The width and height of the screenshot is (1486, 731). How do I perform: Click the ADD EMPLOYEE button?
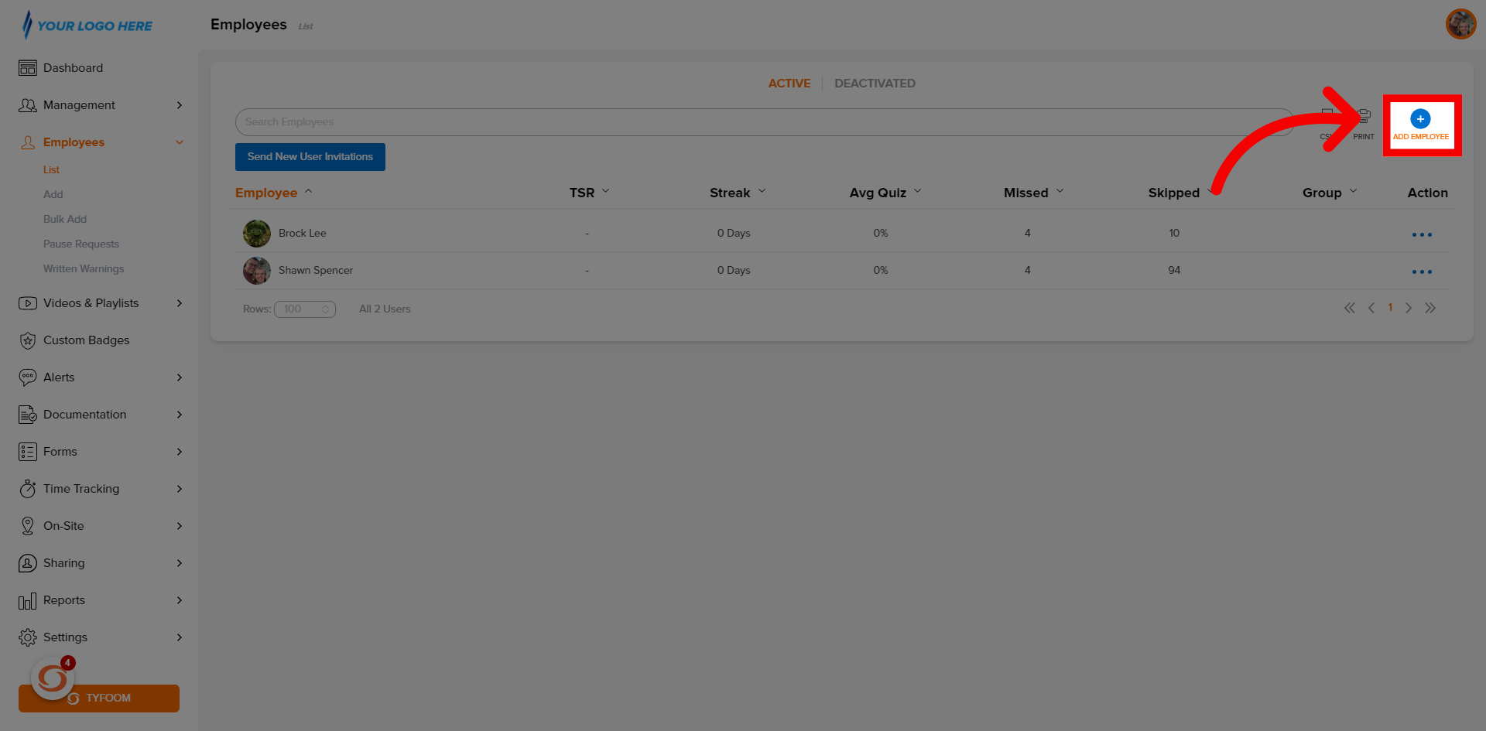pyautogui.click(x=1421, y=125)
